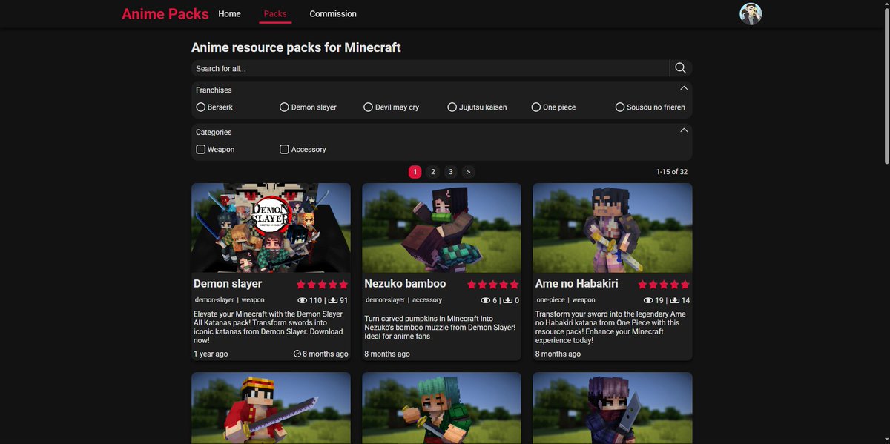
Task: Open the Nezuko bamboo pack title
Action: [405, 283]
